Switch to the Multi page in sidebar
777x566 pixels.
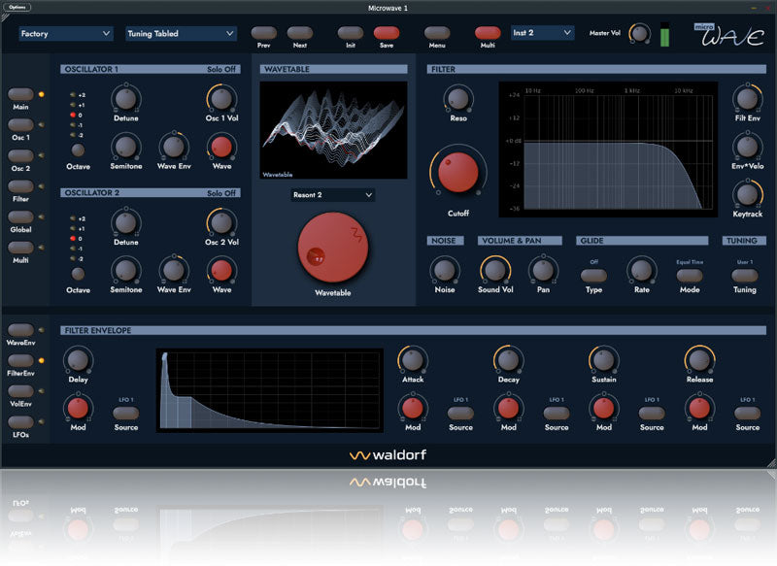coord(20,248)
